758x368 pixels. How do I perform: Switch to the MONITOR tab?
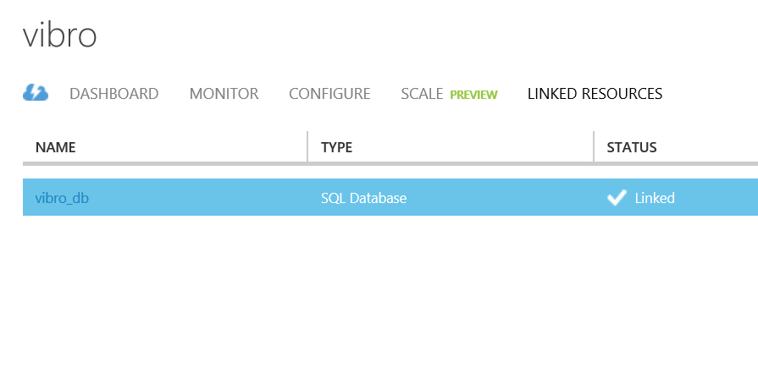point(224,94)
